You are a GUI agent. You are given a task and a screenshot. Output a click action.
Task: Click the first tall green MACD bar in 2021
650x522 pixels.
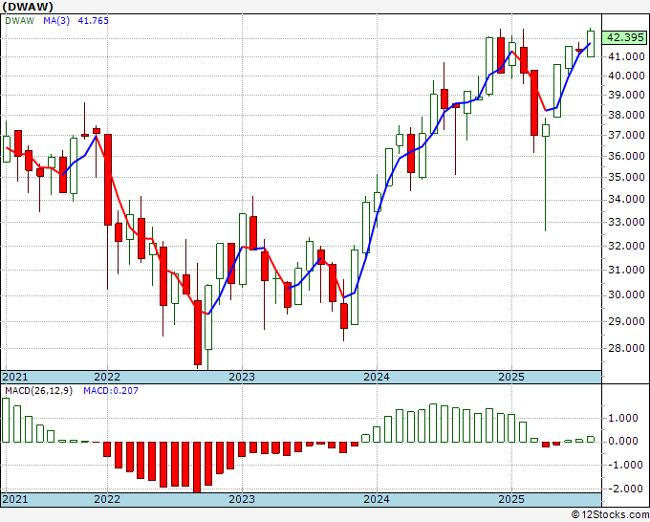[6, 420]
